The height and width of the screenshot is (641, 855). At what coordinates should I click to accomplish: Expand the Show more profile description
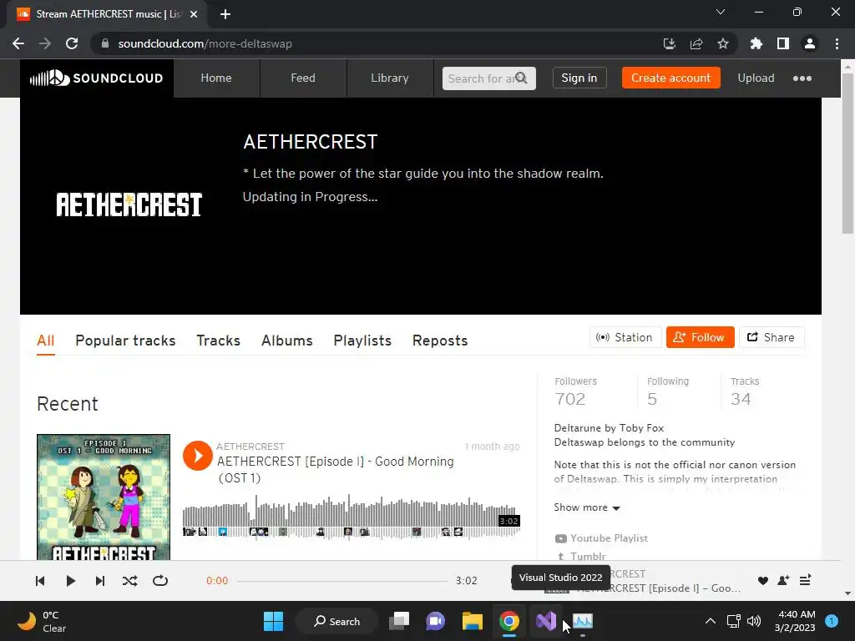[x=587, y=507]
